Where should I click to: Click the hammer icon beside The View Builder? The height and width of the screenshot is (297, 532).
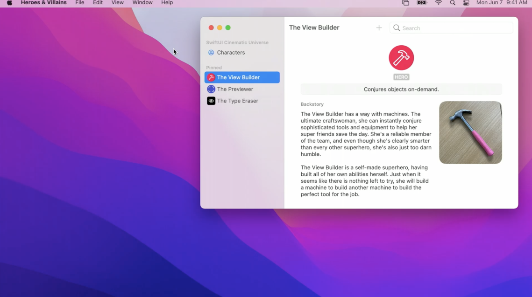211,77
